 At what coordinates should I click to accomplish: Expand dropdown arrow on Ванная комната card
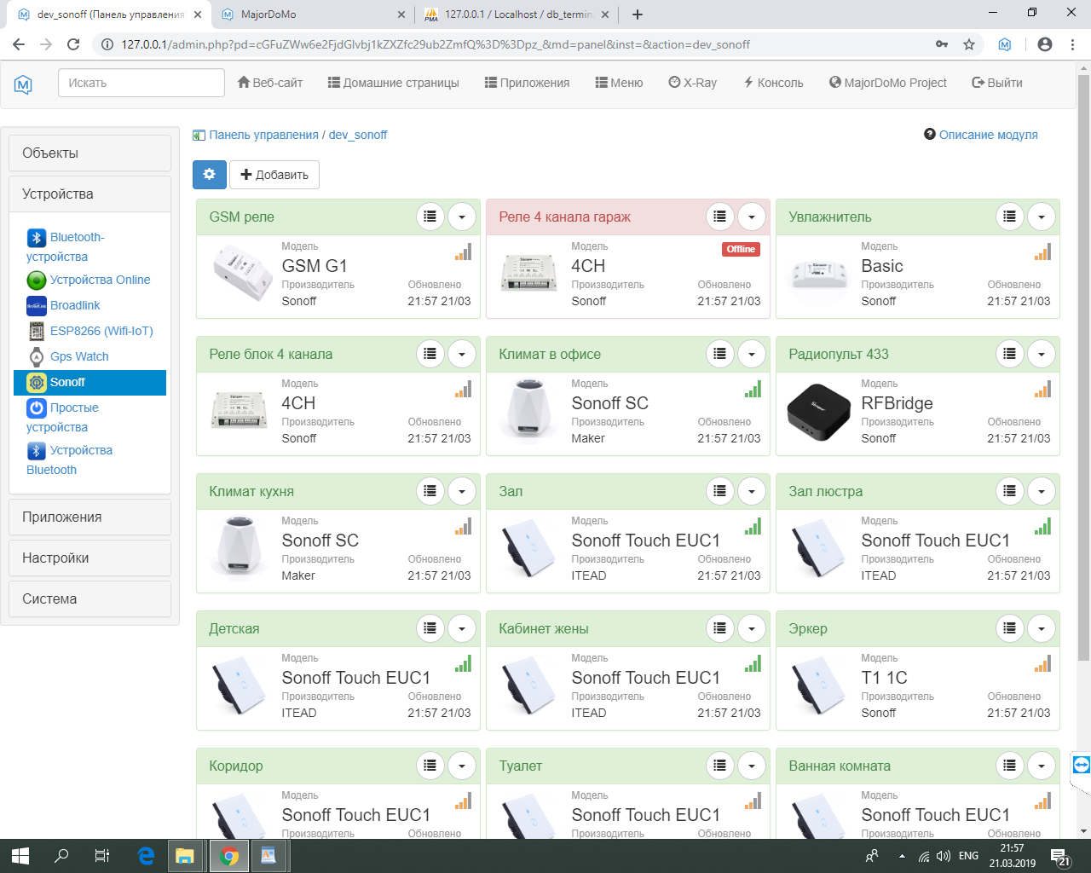(1042, 766)
